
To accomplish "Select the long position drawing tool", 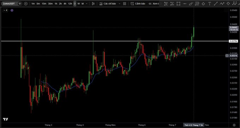I will coord(166,4).
